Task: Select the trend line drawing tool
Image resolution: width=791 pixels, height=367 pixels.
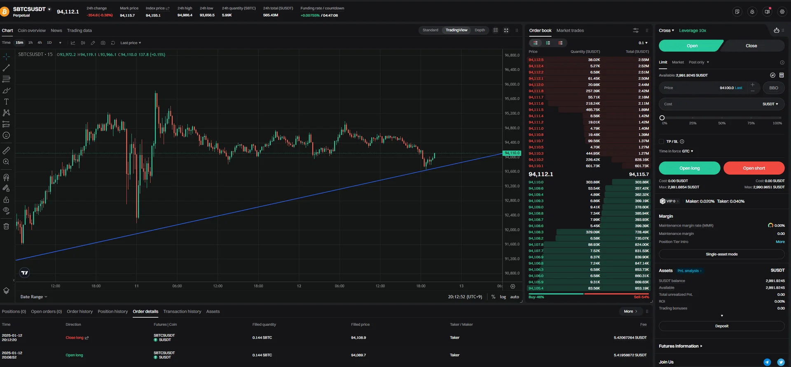Action: [6, 68]
